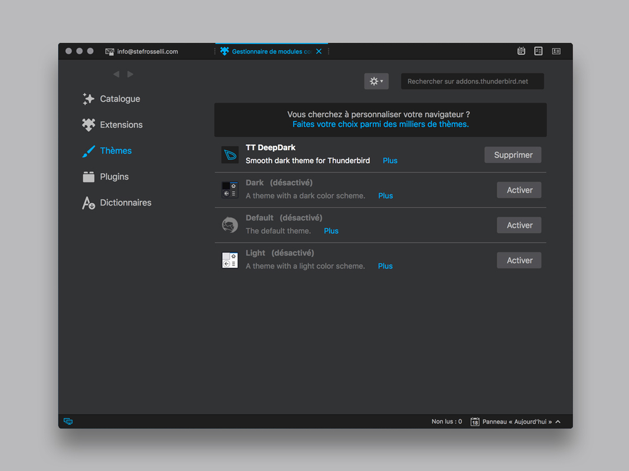The width and height of the screenshot is (629, 471).
Task: Click the 'TT DeepDark' theme title
Action: click(x=271, y=148)
